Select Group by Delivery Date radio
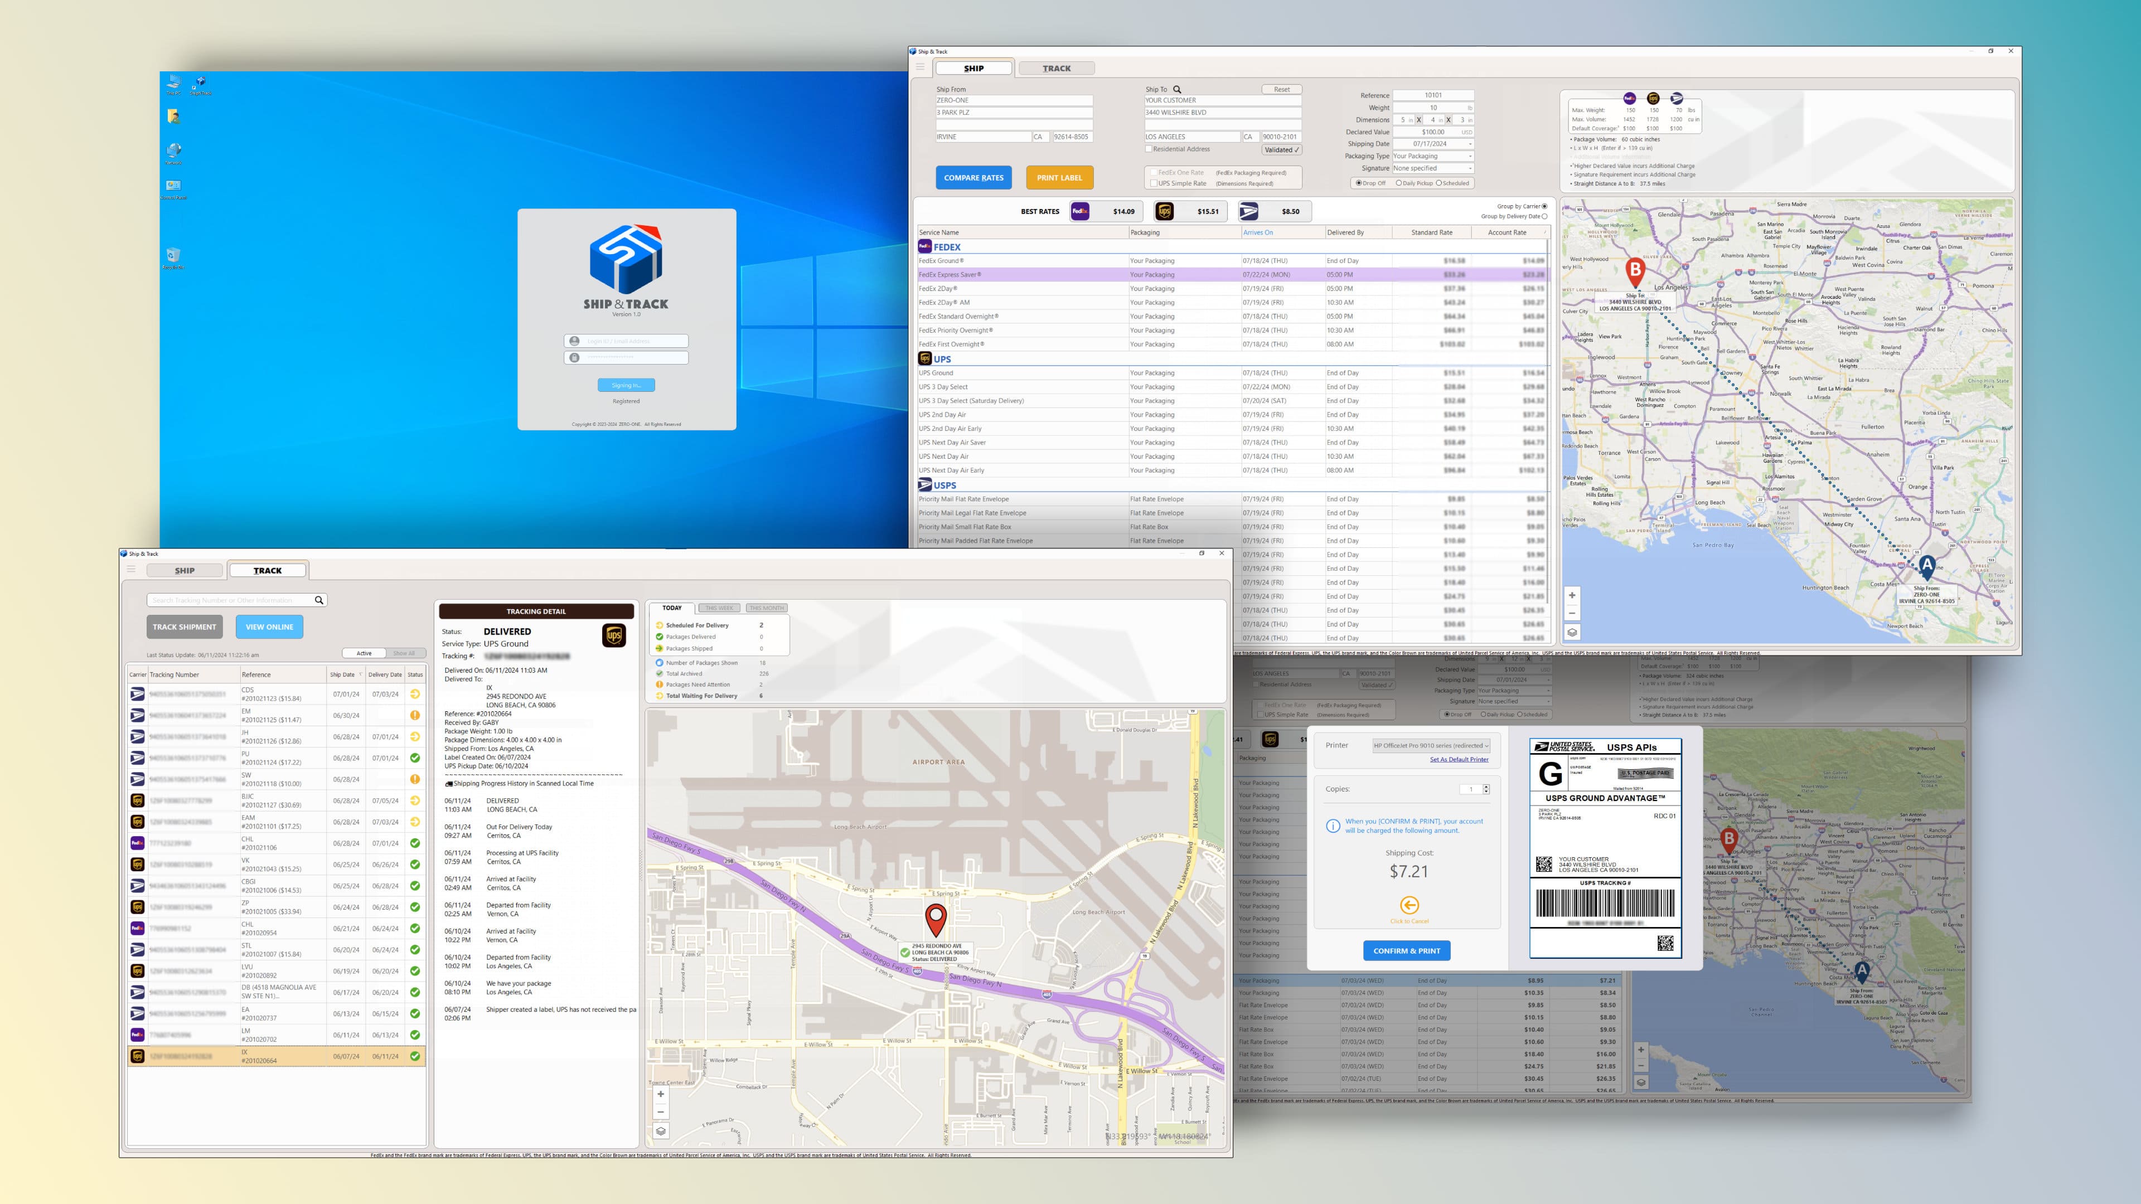Screen dimensions: 2141x1204 (1545, 216)
